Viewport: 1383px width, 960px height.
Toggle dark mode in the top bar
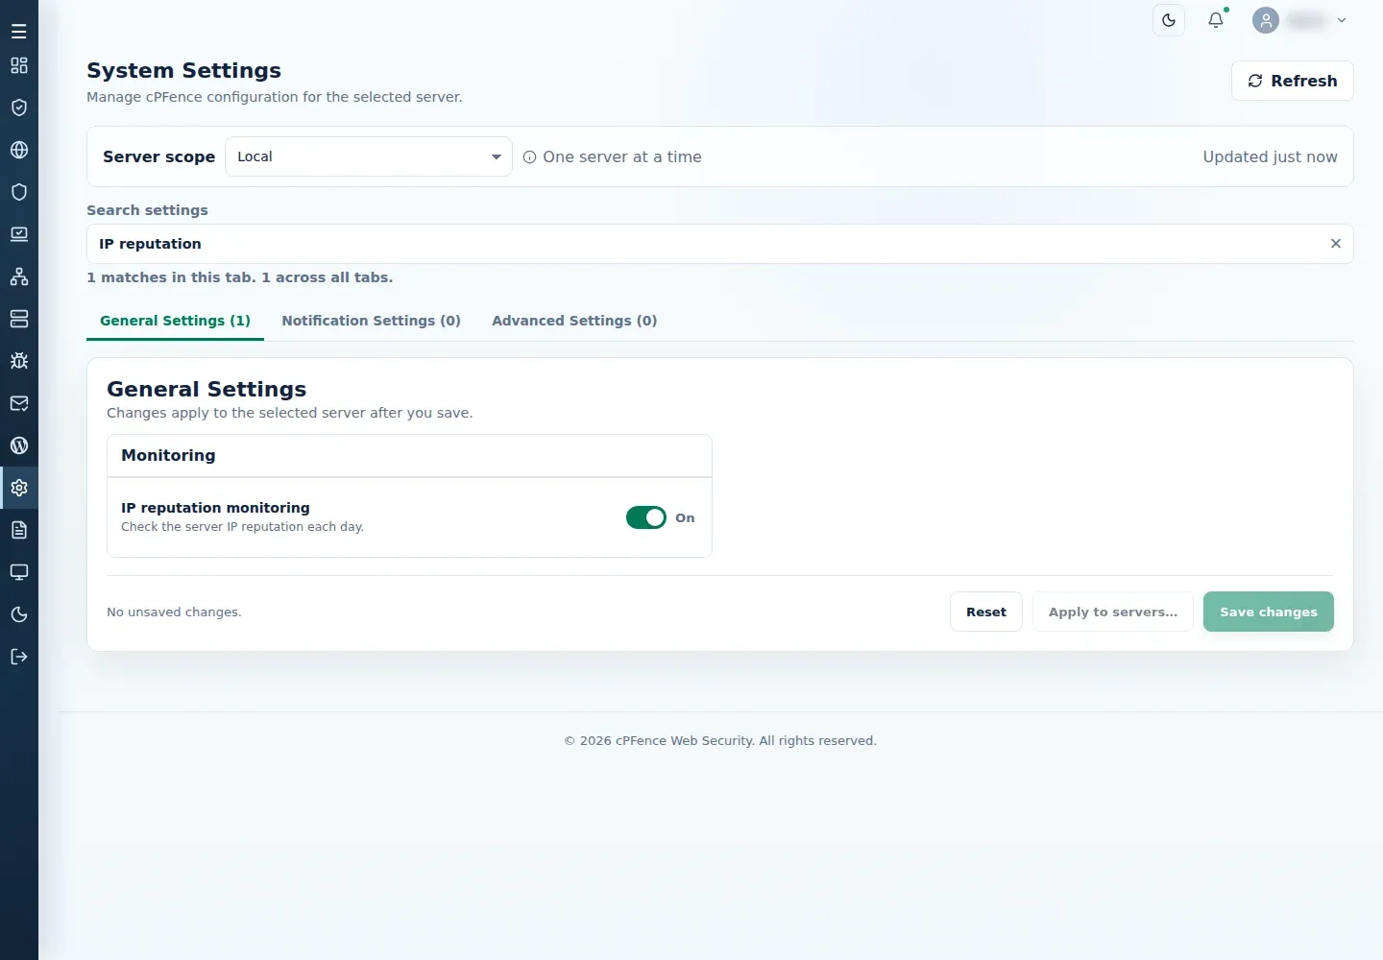tap(1169, 20)
